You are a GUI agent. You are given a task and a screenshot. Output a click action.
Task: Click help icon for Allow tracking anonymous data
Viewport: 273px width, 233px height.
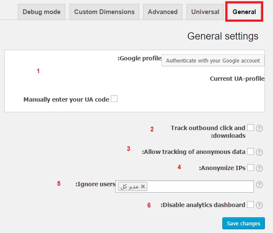[x=259, y=152]
